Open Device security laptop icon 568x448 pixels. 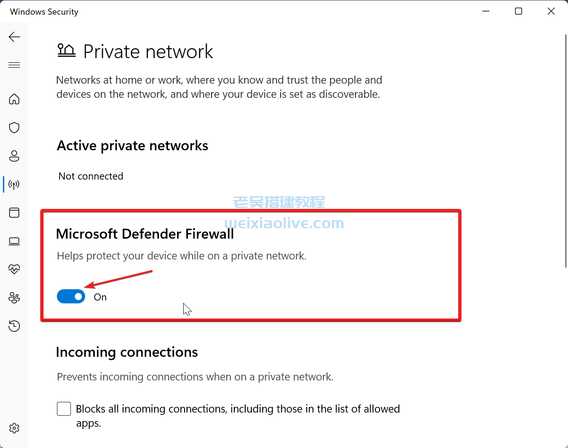click(x=14, y=241)
